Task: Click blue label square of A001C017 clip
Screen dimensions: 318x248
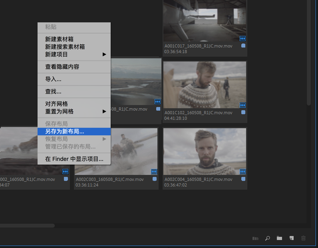Action: click(243, 46)
